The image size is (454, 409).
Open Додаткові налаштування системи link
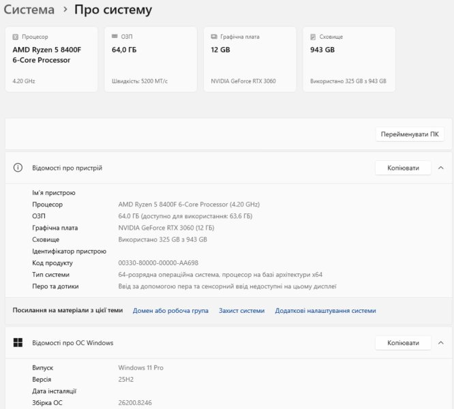pyautogui.click(x=325, y=311)
